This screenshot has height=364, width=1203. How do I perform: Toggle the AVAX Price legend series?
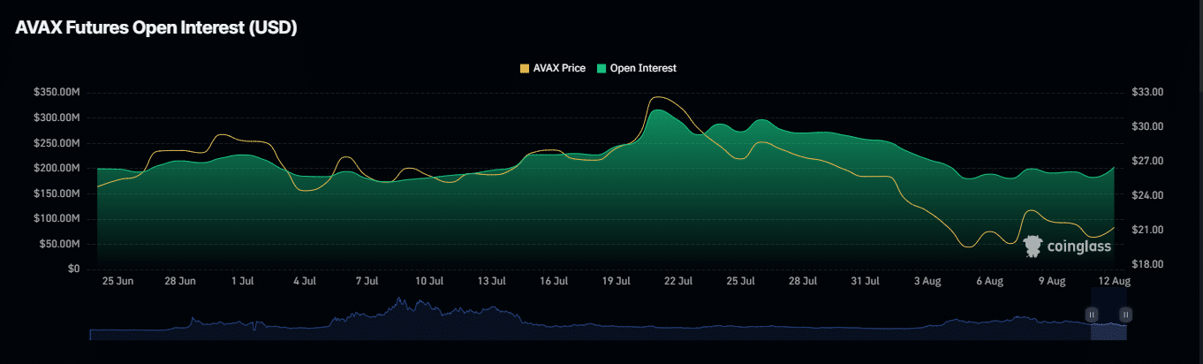pos(553,68)
